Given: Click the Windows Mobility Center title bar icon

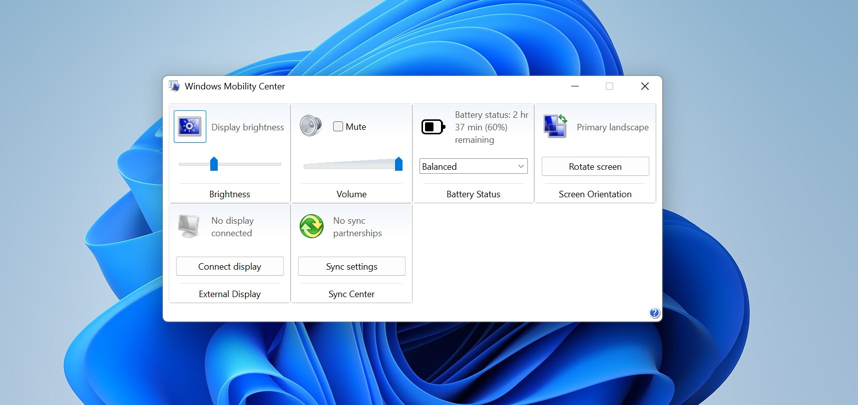Looking at the screenshot, I should 174,86.
